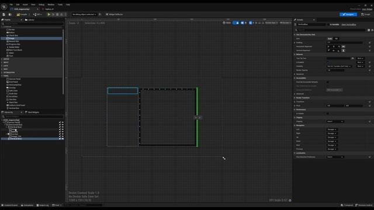The width and height of the screenshot is (374, 210).
Task: Open the Edit menu
Action: [18, 5]
